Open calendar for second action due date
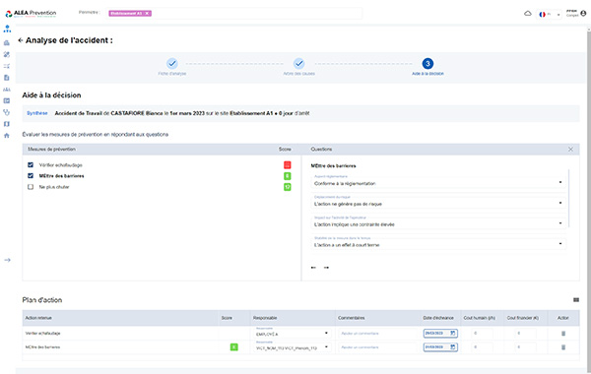This screenshot has height=374, width=591. coord(453,346)
